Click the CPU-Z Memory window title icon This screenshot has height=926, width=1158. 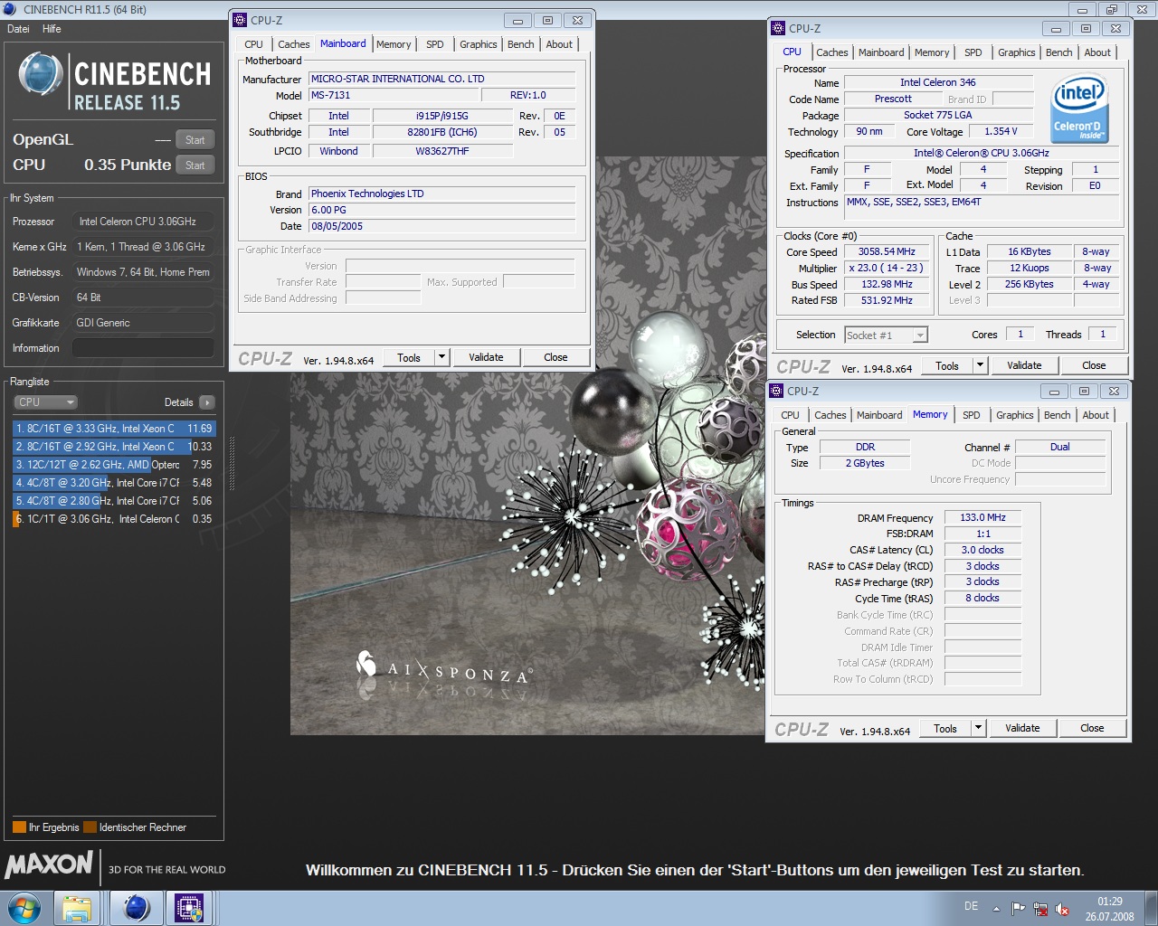pos(776,391)
